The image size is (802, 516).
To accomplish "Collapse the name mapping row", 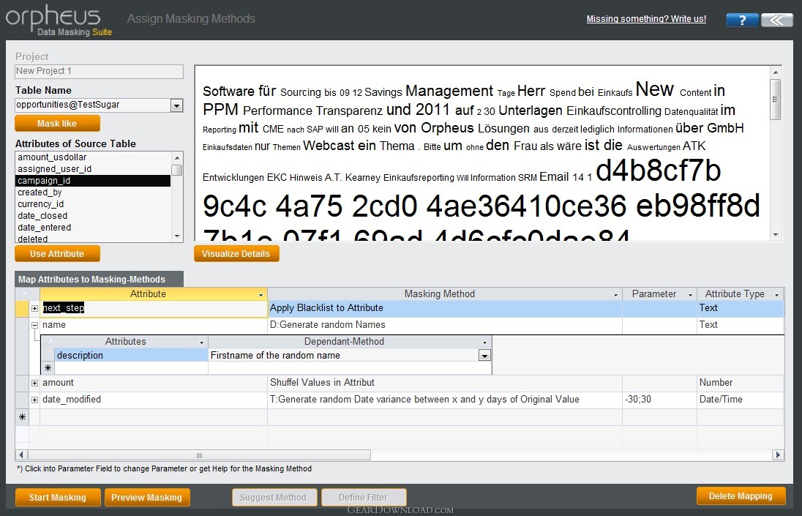I will (x=35, y=325).
